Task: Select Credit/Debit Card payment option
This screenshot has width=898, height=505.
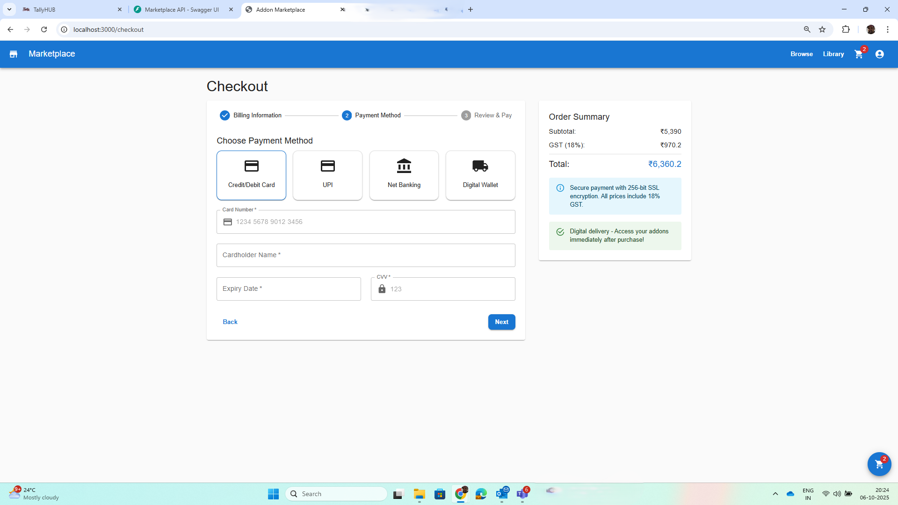Action: click(x=251, y=175)
